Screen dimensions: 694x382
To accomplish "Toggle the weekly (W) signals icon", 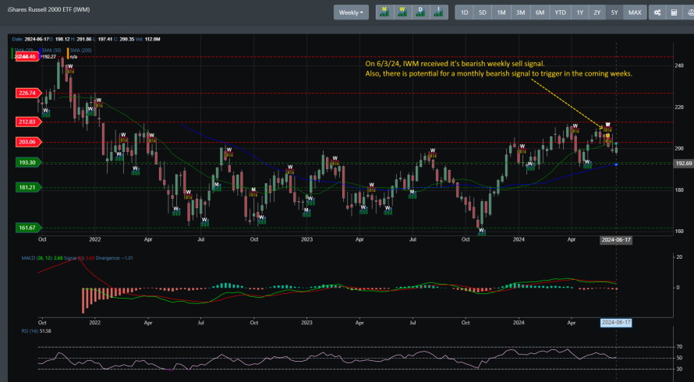I will [x=402, y=12].
